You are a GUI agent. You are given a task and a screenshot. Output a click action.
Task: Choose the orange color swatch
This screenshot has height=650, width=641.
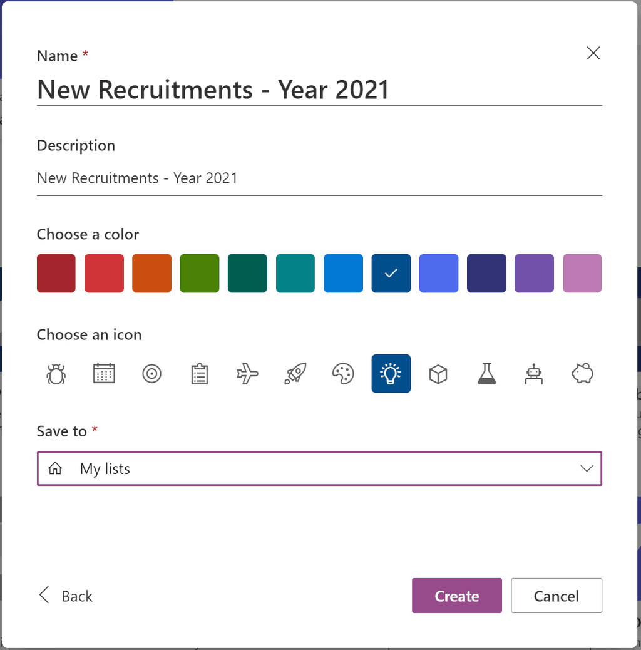pos(151,273)
